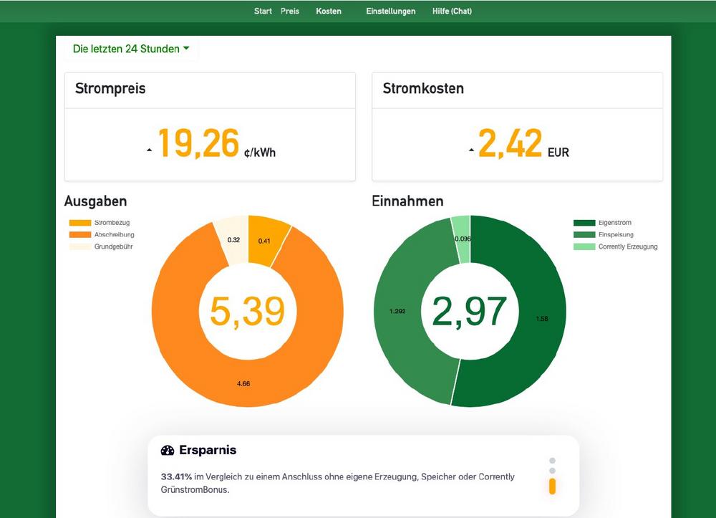Click Corrently Erzeugung light green swatch
The width and height of the screenshot is (716, 518).
point(584,246)
